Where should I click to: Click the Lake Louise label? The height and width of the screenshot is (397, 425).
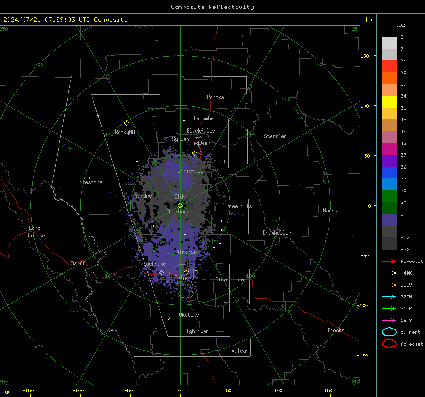[x=36, y=232]
